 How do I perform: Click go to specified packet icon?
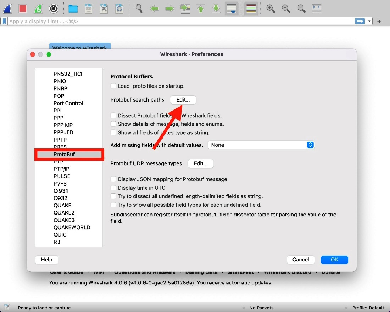tap(185, 9)
